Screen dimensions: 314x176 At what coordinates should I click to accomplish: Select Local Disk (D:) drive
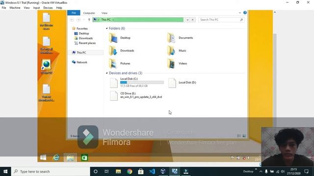182,83
